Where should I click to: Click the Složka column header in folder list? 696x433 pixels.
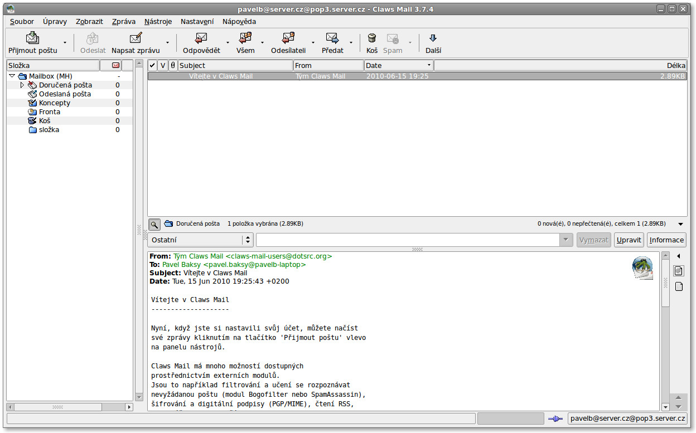(x=53, y=65)
